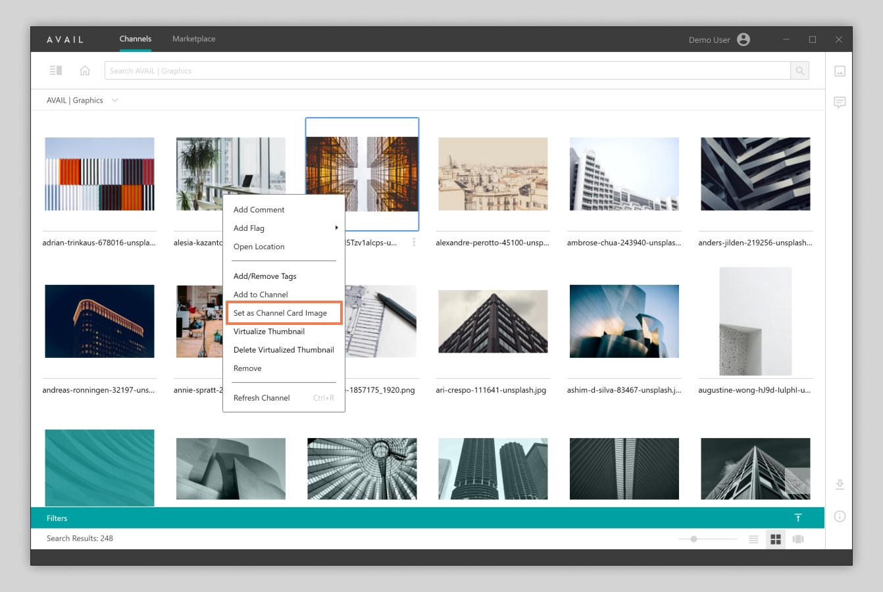Select the alexandre-perotto cityscape thumbnail

pyautogui.click(x=493, y=174)
